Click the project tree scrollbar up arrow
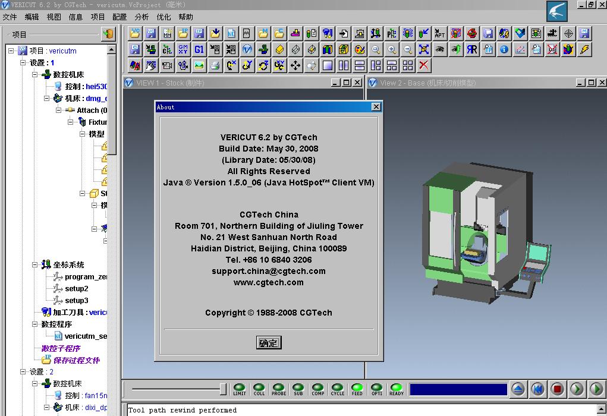Screen dimensions: 607x416 (x=112, y=49)
